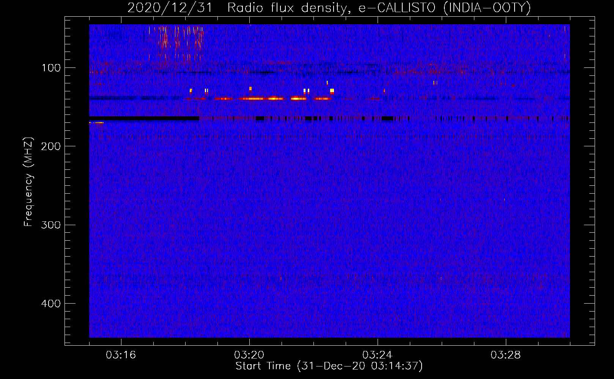Click the 03:20 time tick label
Image resolution: width=614 pixels, height=379 pixels.
[249, 355]
